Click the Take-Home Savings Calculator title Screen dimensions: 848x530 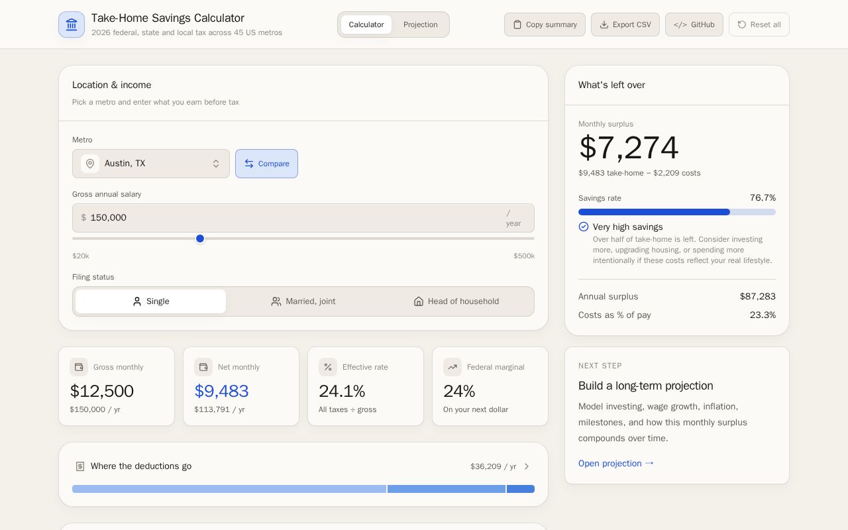(168, 18)
